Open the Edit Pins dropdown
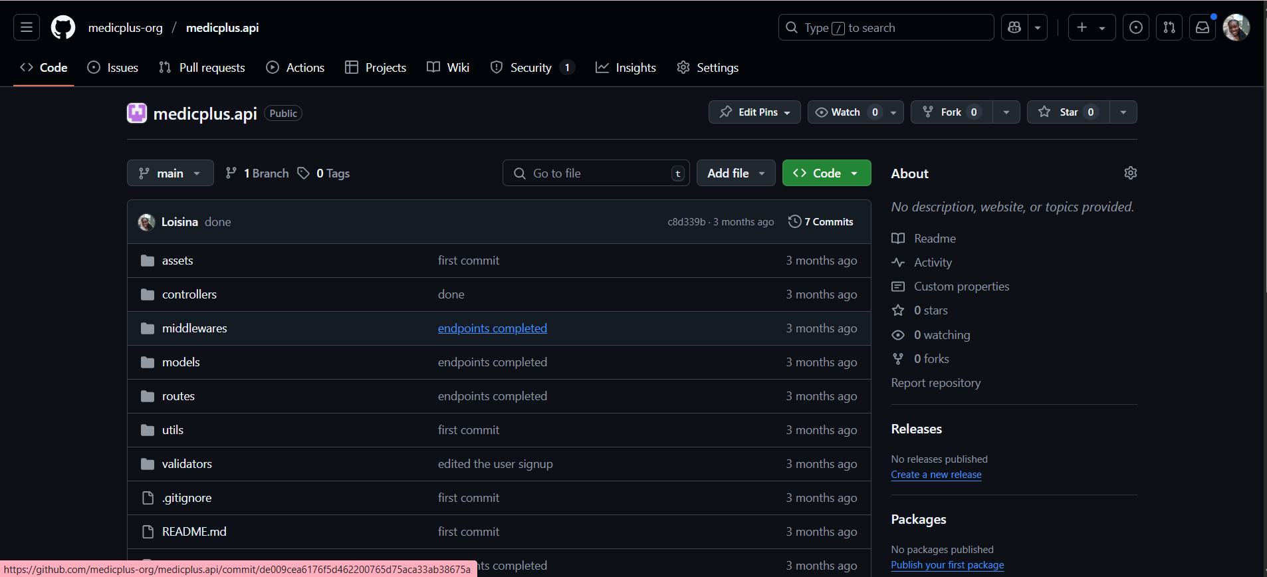 754,112
